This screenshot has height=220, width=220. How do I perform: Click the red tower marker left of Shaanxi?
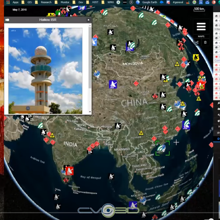[155, 96]
